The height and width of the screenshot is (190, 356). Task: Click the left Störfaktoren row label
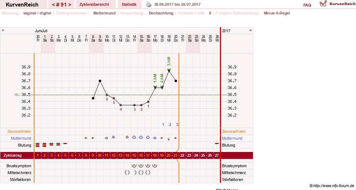click(20, 180)
